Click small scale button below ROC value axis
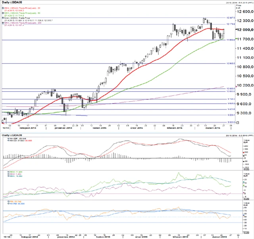The height and width of the screenshot is (239, 254). (x=246, y=199)
